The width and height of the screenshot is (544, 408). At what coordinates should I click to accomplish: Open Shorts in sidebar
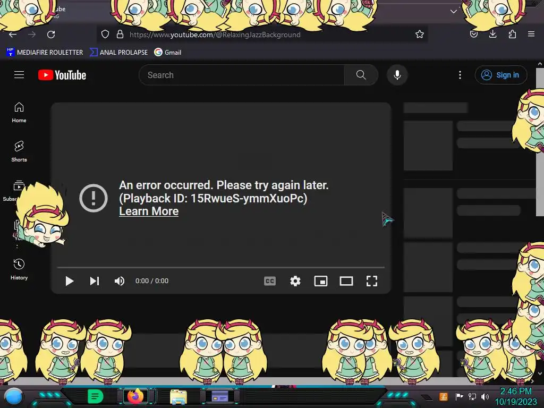pos(19,151)
